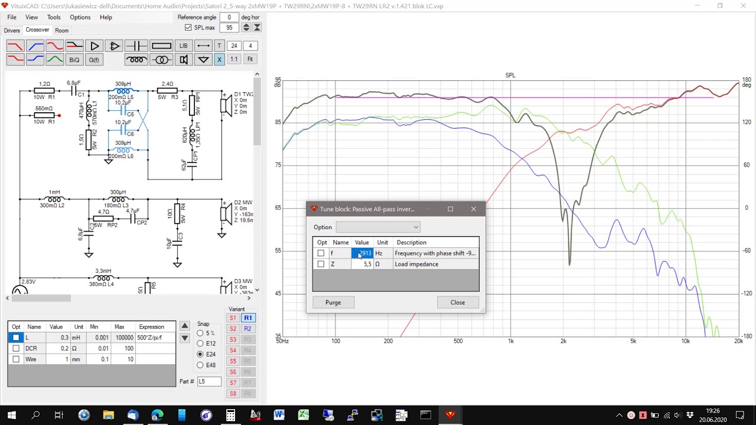
Task: Open the component LIB library
Action: 183,46
